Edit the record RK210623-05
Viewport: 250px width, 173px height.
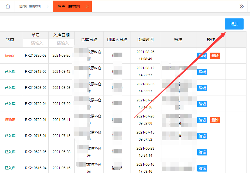point(202,152)
